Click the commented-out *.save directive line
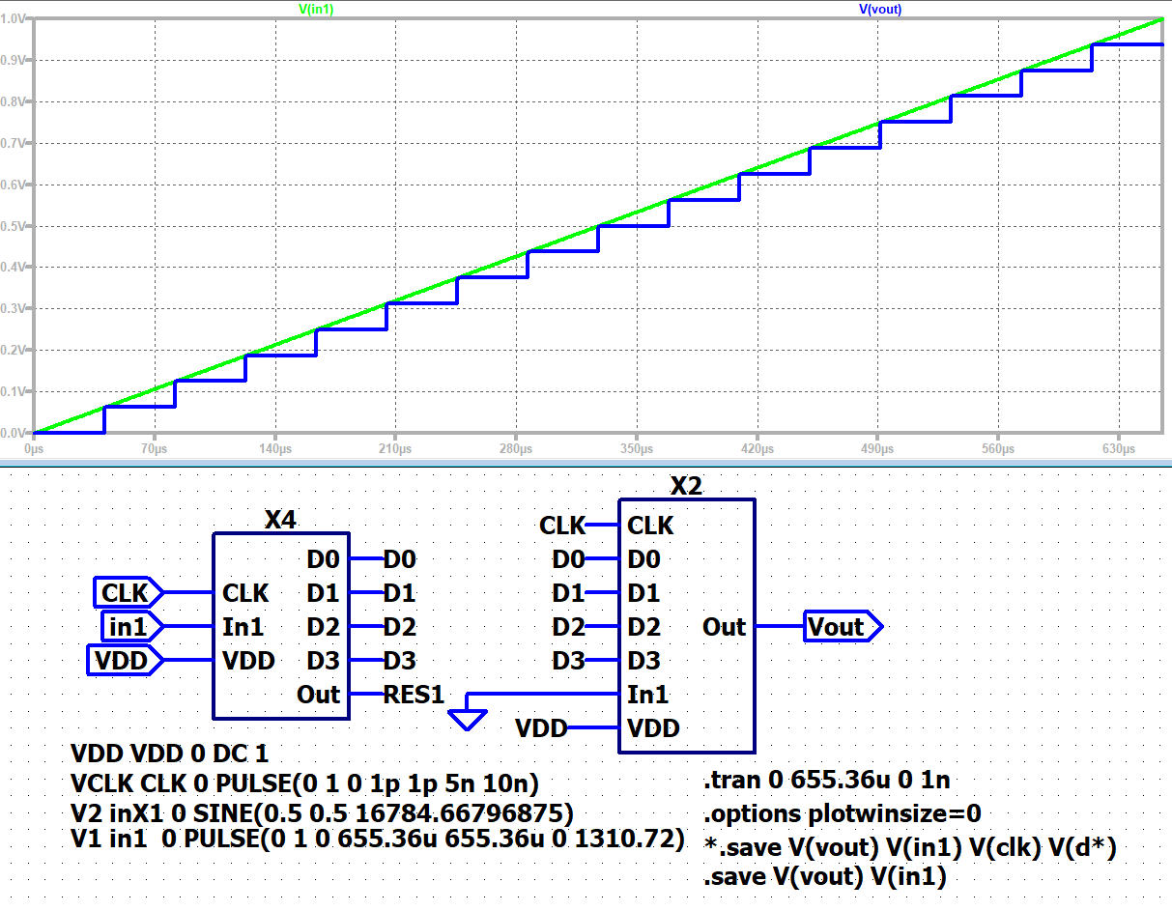Screen dimensions: 1172x911 [910, 846]
